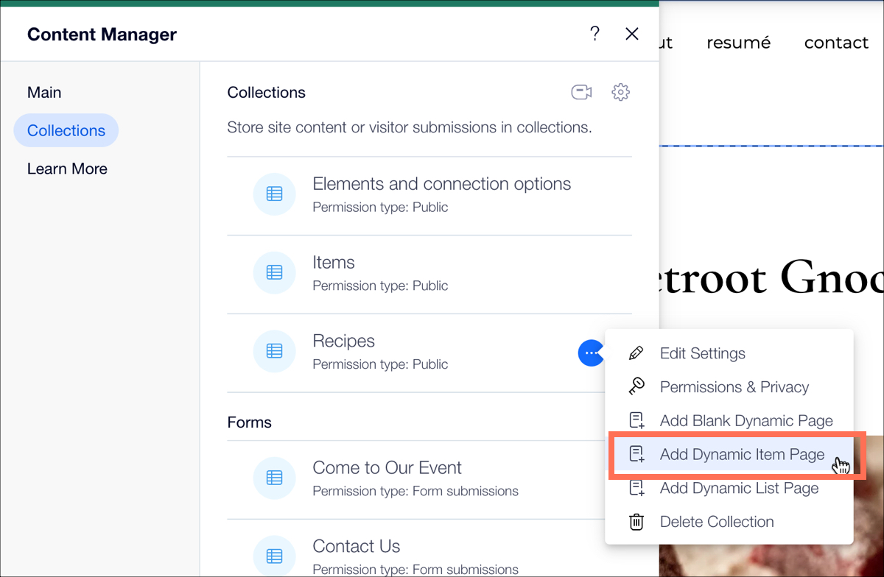Open the Learn More section
This screenshot has width=884, height=577.
click(x=67, y=169)
